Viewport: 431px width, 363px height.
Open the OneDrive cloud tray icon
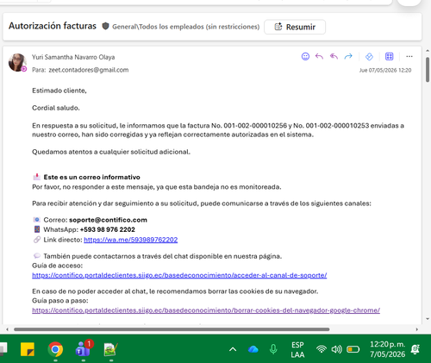pos(253,349)
